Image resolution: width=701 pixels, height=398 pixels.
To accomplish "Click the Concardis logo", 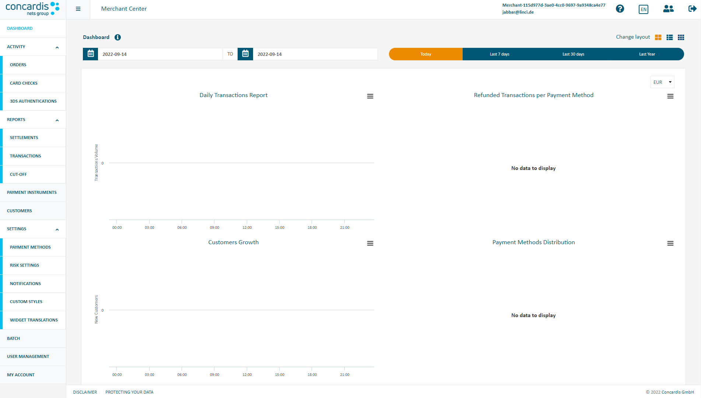I will 32,9.
